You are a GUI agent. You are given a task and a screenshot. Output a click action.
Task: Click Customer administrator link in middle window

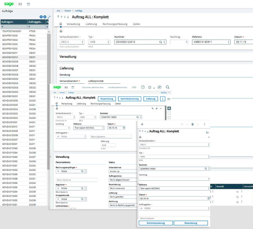coord(93,87)
